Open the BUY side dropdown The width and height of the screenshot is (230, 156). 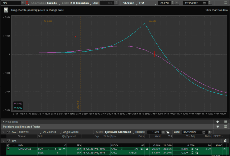point(43,149)
